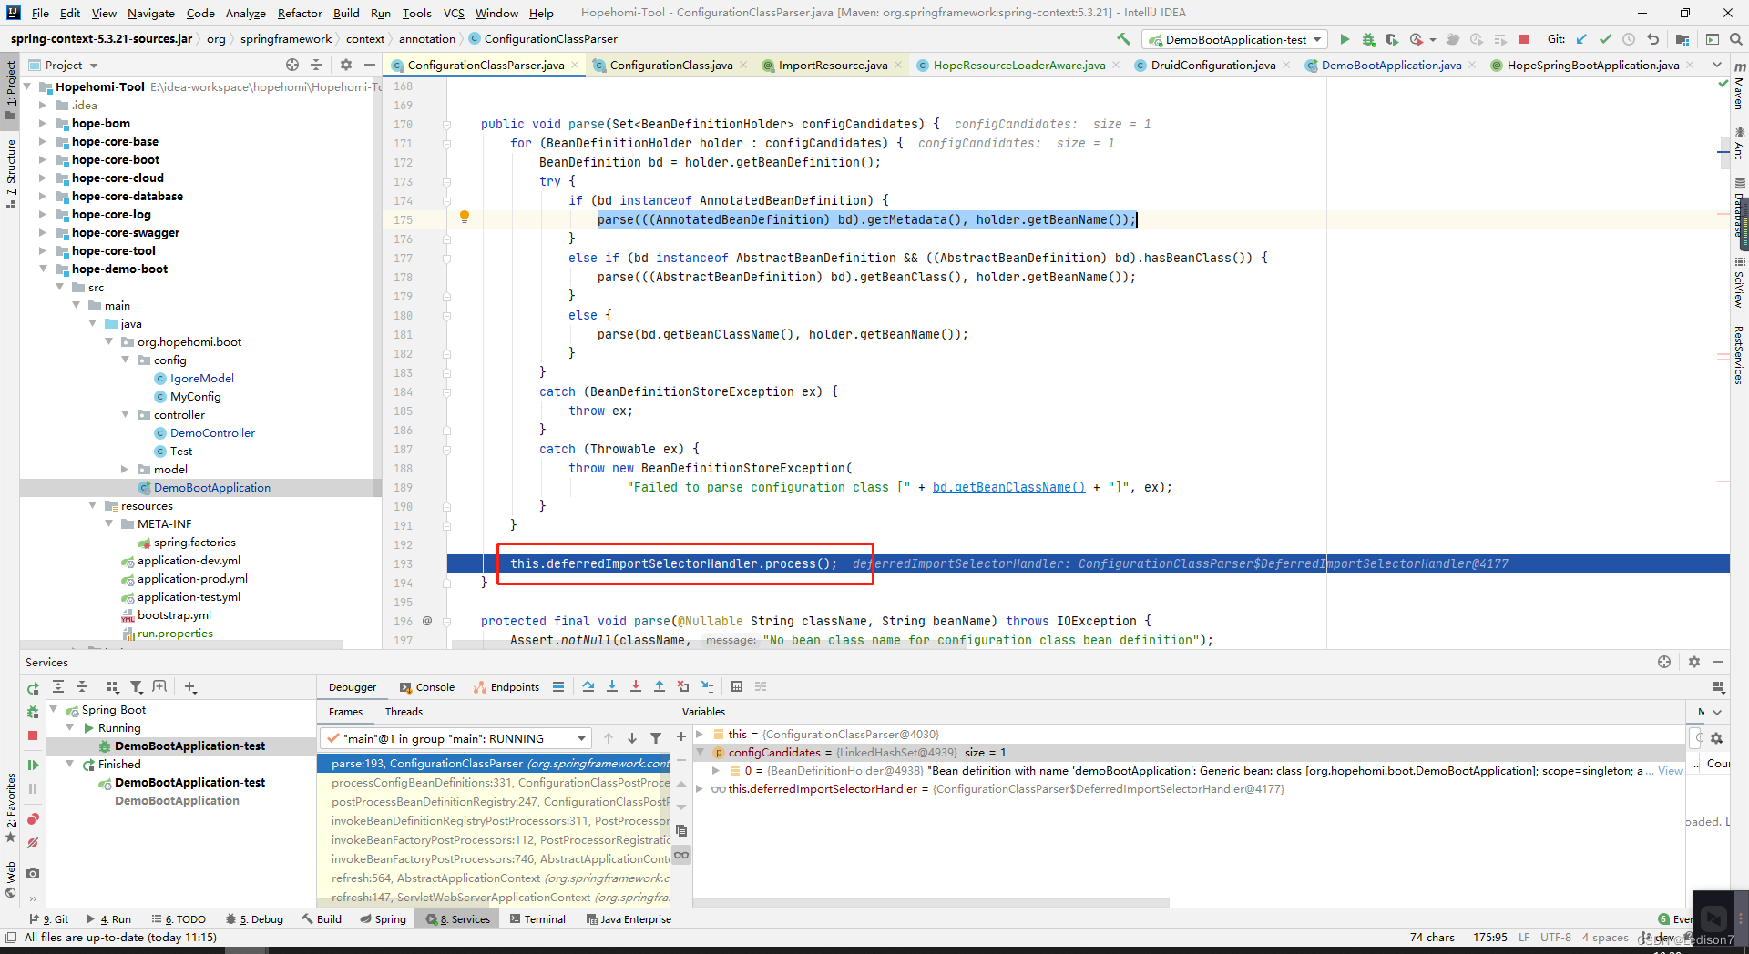
Task: Click the Build hammer icon
Action: coord(1123,39)
